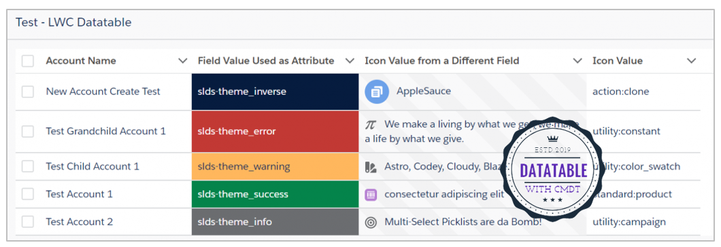Click the pi constant icon in second row

pos(371,125)
